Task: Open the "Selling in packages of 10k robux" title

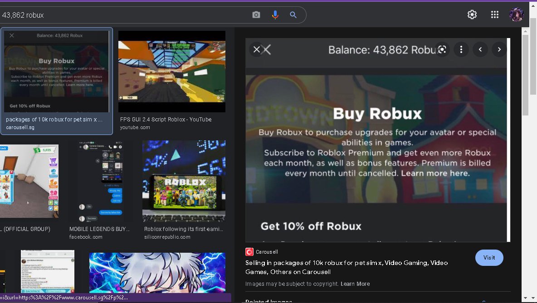Action: coord(346,267)
